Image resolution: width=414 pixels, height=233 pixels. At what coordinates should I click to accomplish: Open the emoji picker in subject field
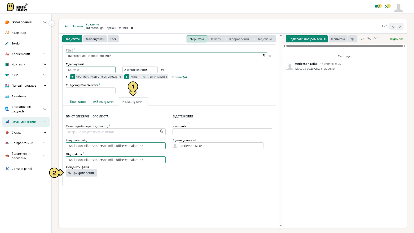click(264, 55)
